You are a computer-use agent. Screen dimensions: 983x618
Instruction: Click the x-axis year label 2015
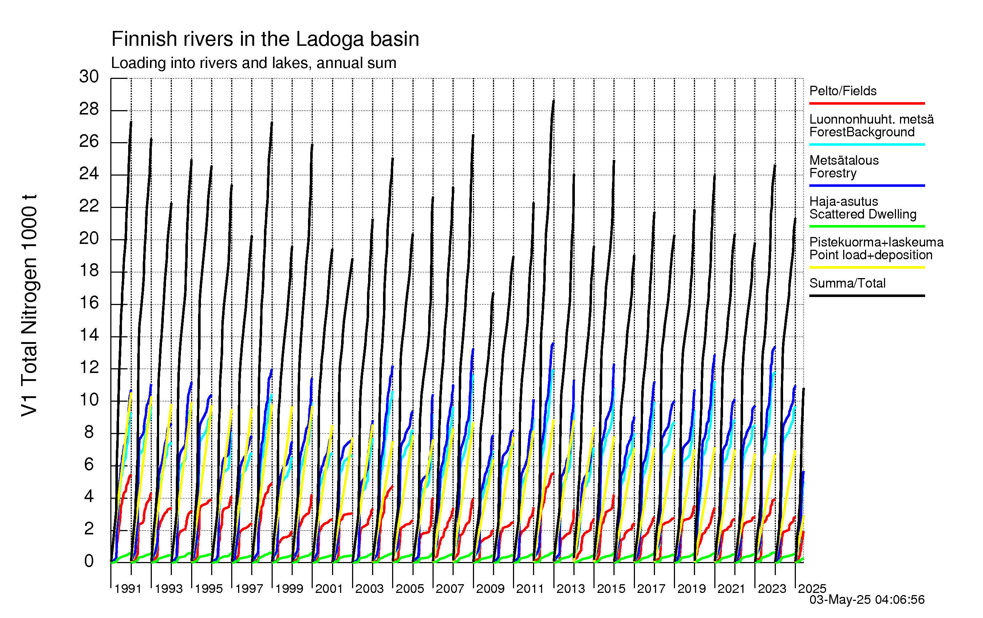click(611, 589)
